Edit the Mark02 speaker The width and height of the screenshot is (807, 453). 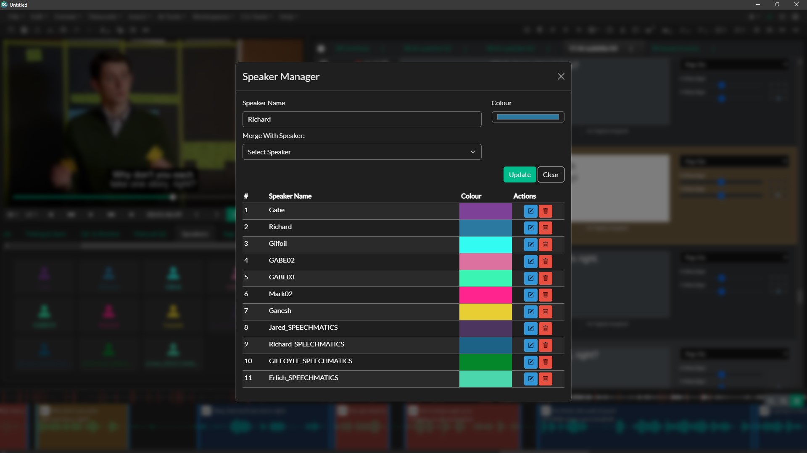pos(530,295)
